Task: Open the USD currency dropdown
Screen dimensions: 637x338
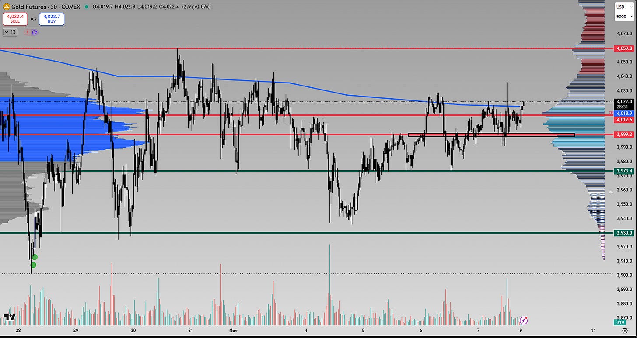Action: coord(625,7)
